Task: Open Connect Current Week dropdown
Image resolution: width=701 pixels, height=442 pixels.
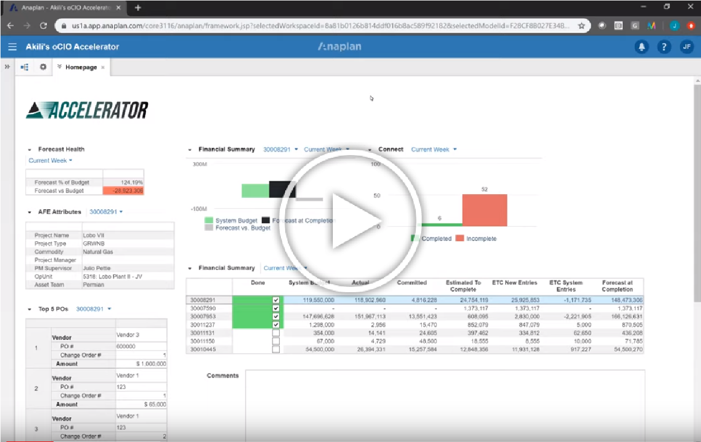Action: [x=434, y=149]
